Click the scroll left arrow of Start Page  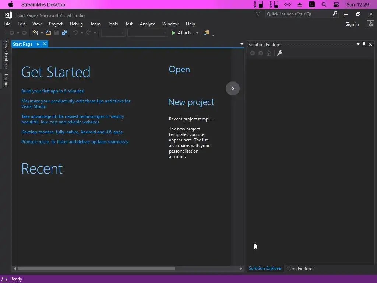click(x=15, y=269)
